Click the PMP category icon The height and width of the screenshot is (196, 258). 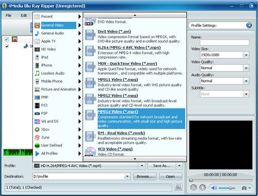tap(37, 97)
